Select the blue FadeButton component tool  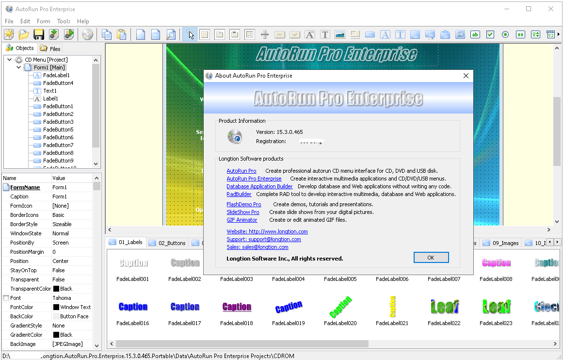tap(370, 34)
